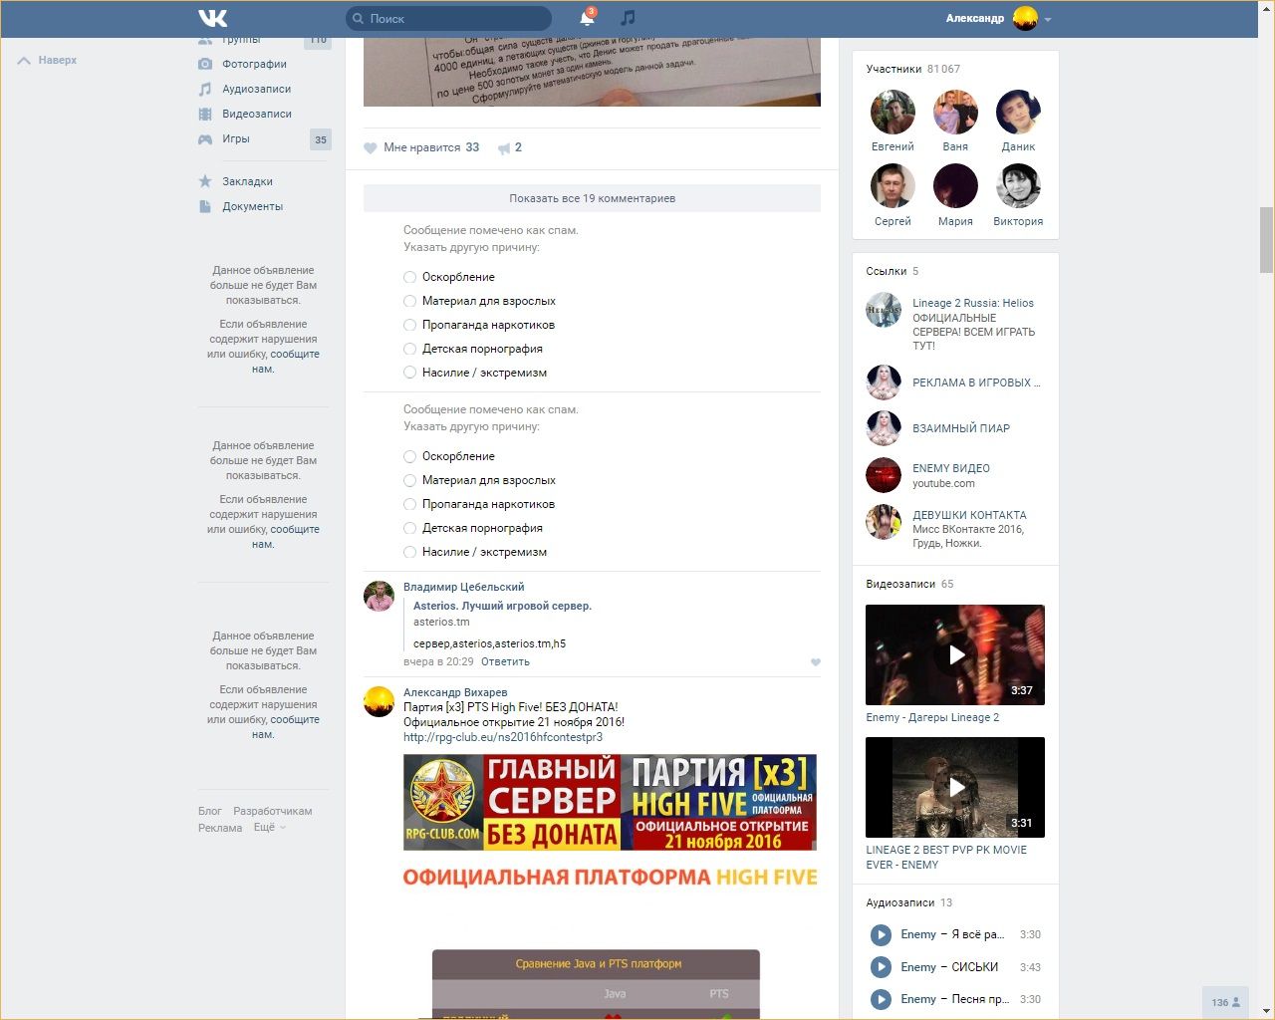Select Оскорбление in the second spam form
Screen dimensions: 1275x1020
pos(409,456)
